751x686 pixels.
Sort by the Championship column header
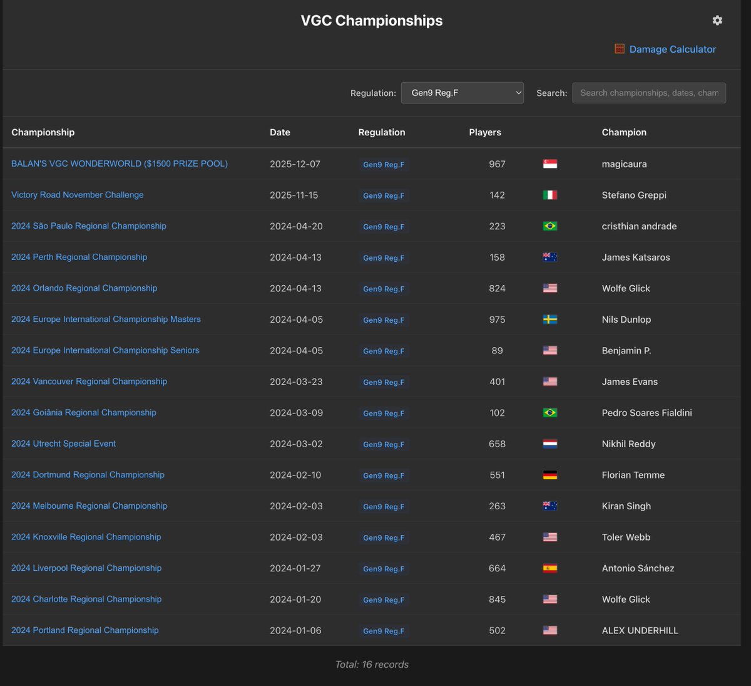coord(43,132)
